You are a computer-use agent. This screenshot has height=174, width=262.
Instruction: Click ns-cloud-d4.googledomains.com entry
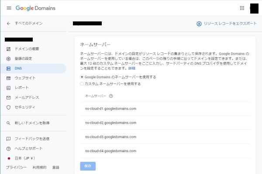click(x=110, y=151)
